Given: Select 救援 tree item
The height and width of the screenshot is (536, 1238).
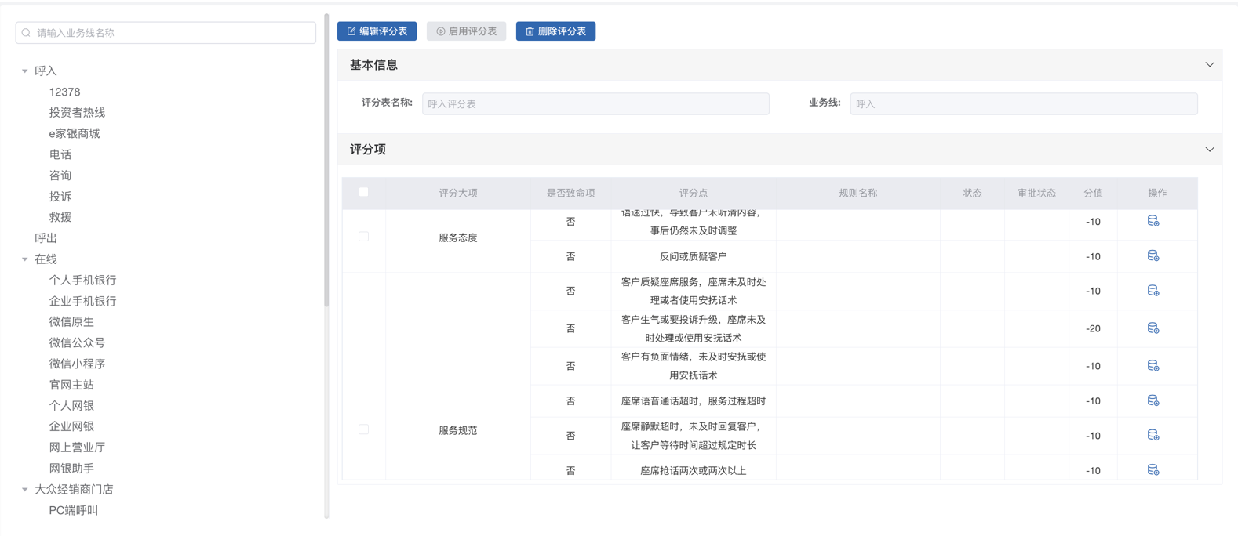Looking at the screenshot, I should 60,217.
